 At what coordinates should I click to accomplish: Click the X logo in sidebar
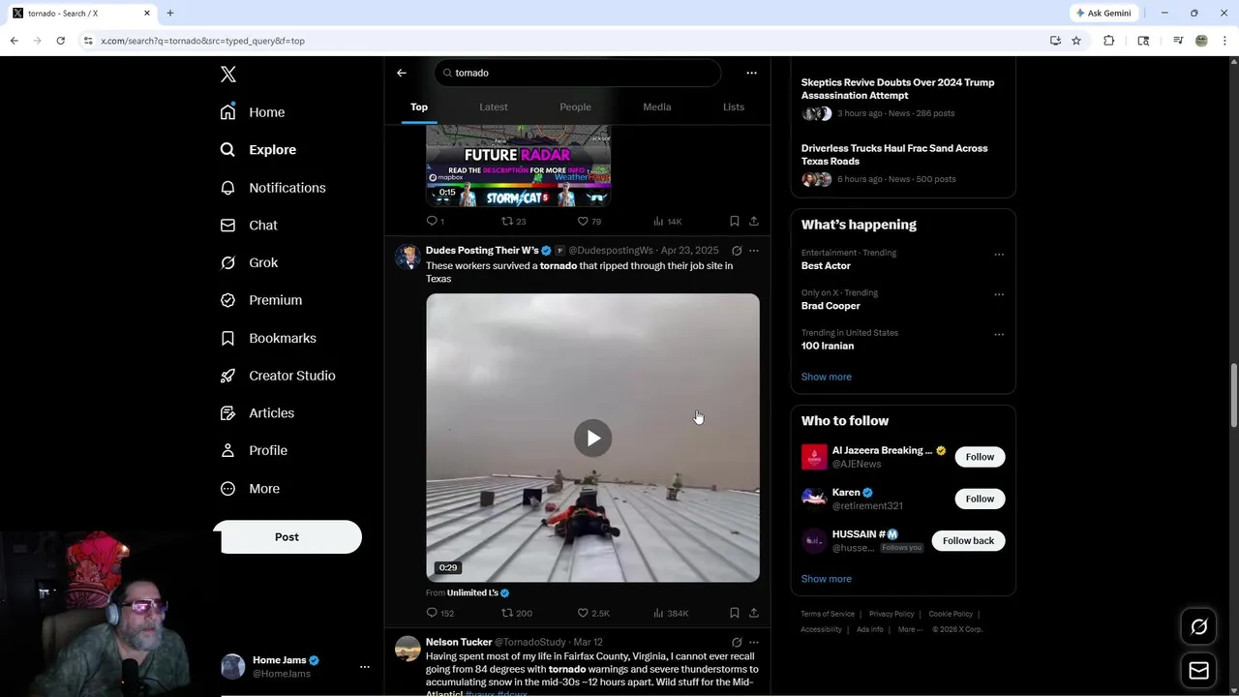tap(228, 75)
